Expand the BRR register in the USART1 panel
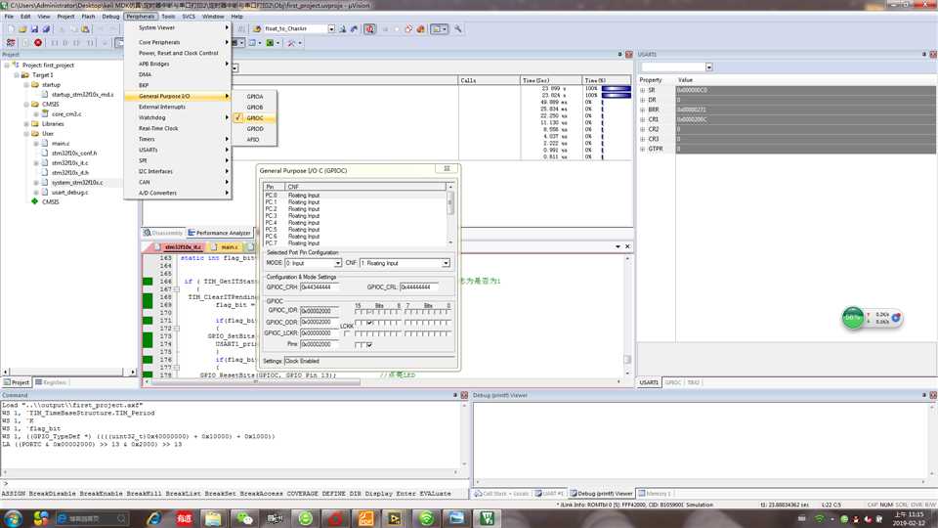 pos(643,110)
